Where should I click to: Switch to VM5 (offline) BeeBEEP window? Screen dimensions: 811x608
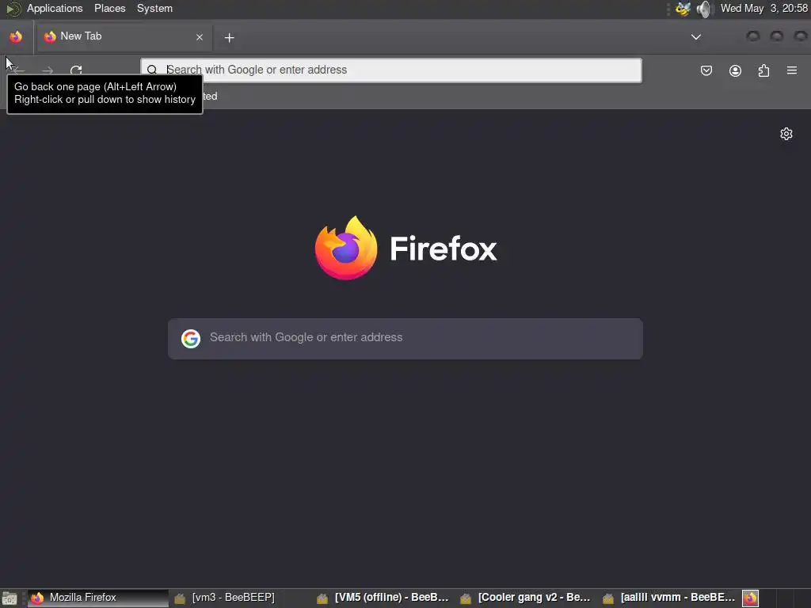coord(384,598)
